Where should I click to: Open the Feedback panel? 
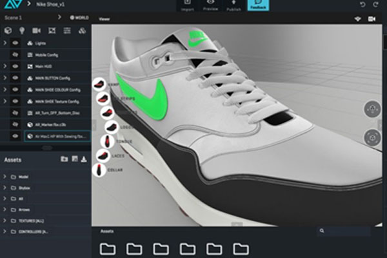259,6
